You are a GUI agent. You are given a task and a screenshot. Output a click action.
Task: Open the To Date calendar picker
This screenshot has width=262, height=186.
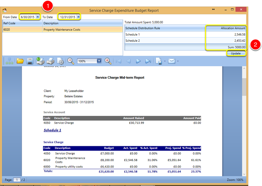click(78, 17)
